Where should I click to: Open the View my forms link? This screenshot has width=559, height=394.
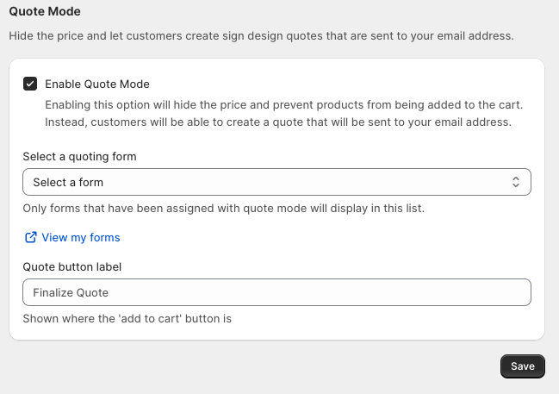point(81,237)
